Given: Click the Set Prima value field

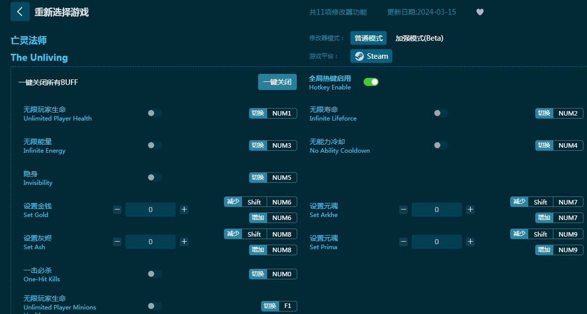Looking at the screenshot, I should click(436, 242).
